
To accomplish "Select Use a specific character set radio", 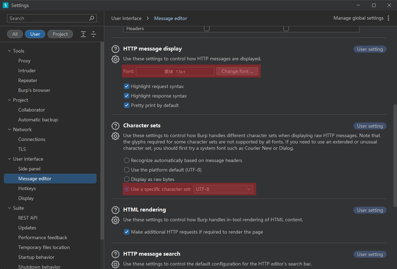I will pos(127,189).
